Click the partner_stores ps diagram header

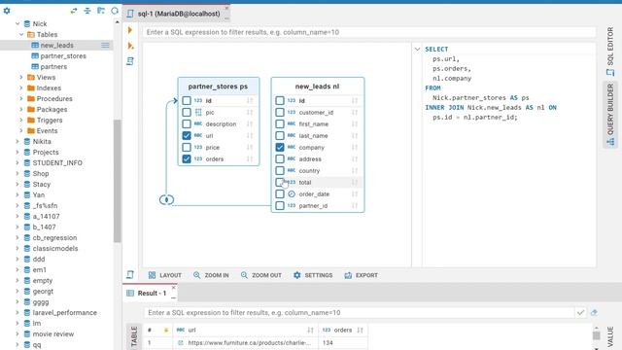pos(218,87)
